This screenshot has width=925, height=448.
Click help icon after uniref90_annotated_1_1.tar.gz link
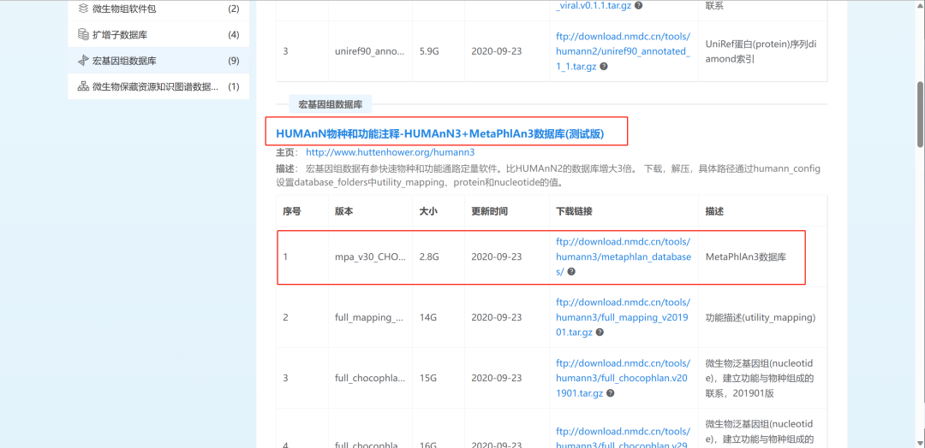[604, 67]
